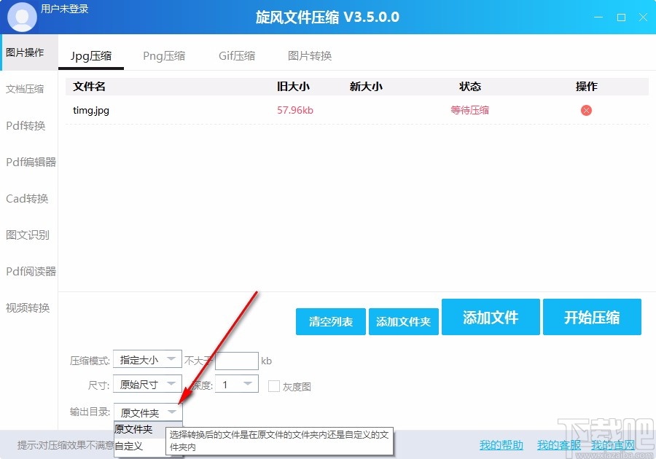
Task: Switch to the Png压缩 tab
Action: click(x=164, y=55)
